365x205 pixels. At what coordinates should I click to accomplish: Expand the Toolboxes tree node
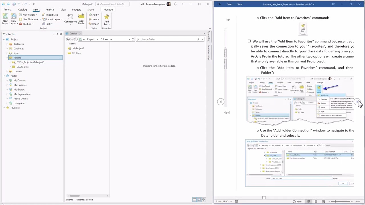(x=7, y=44)
